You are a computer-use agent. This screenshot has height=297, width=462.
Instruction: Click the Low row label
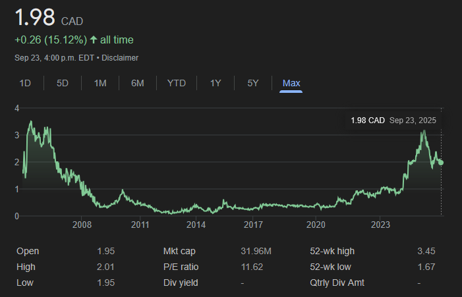click(25, 283)
